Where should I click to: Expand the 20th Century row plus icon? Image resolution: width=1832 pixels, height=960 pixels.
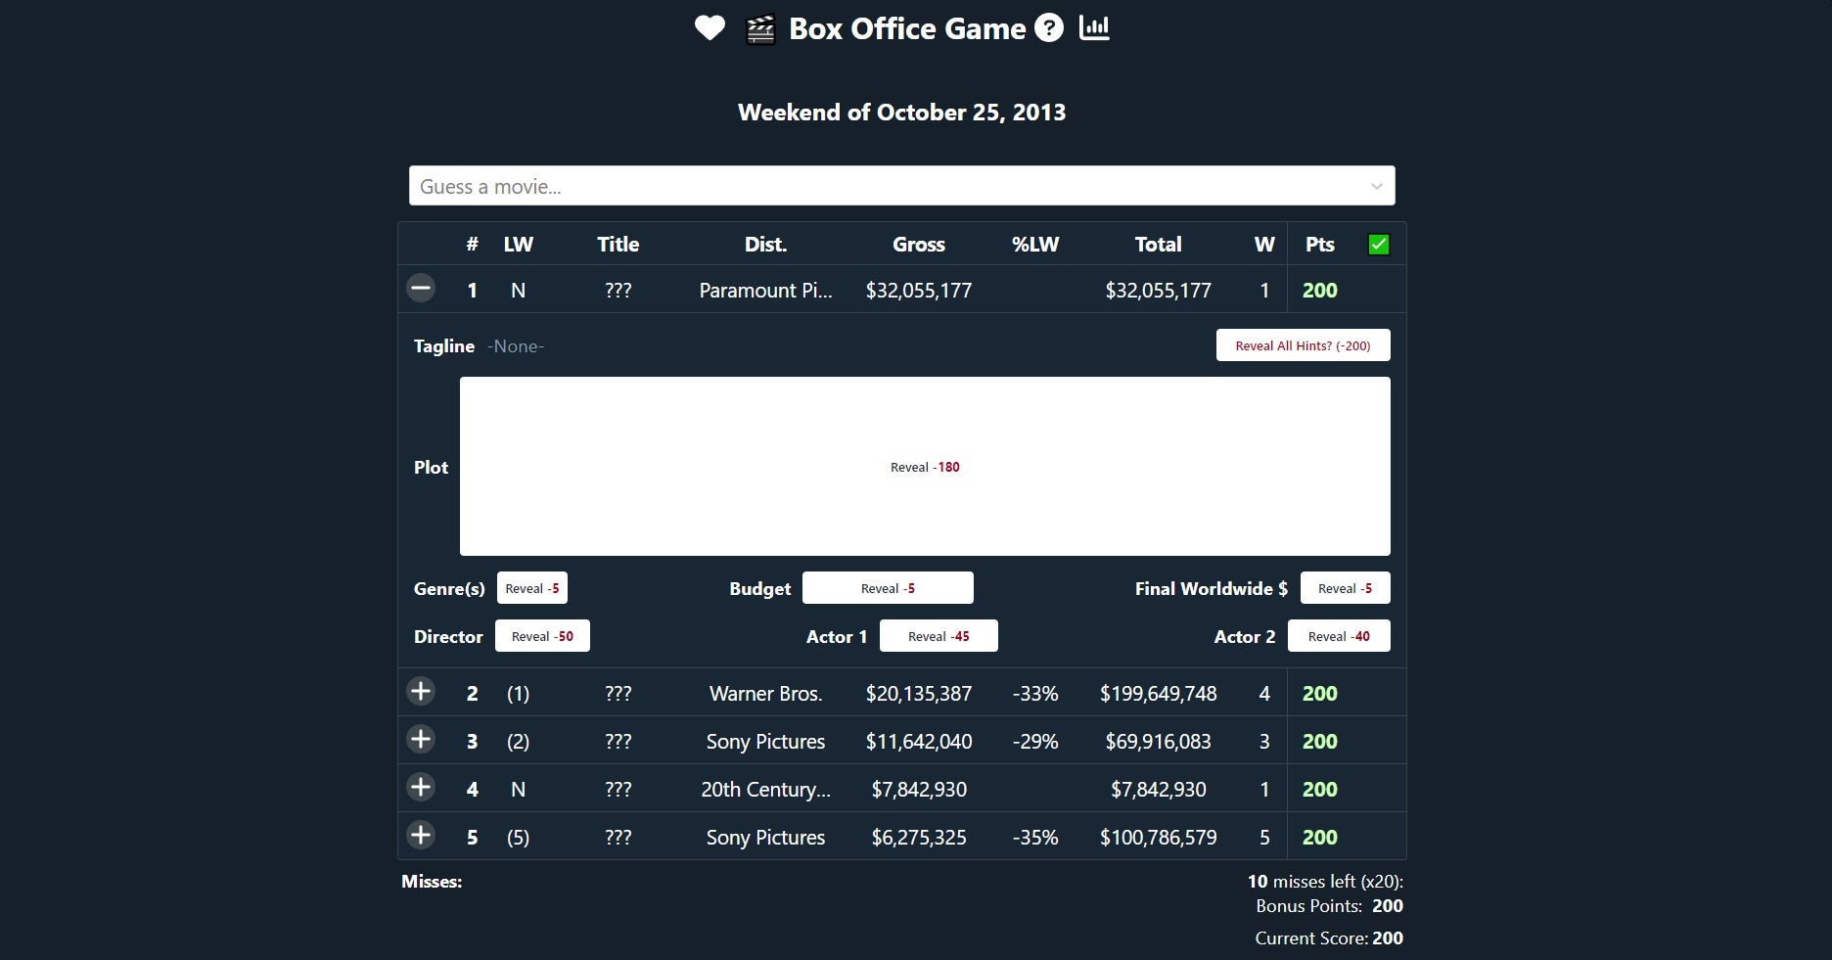click(x=421, y=788)
